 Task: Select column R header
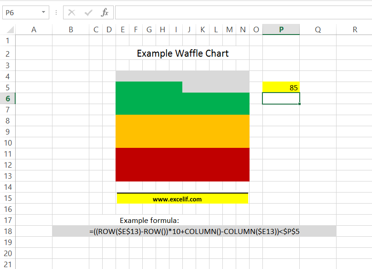[x=355, y=29]
